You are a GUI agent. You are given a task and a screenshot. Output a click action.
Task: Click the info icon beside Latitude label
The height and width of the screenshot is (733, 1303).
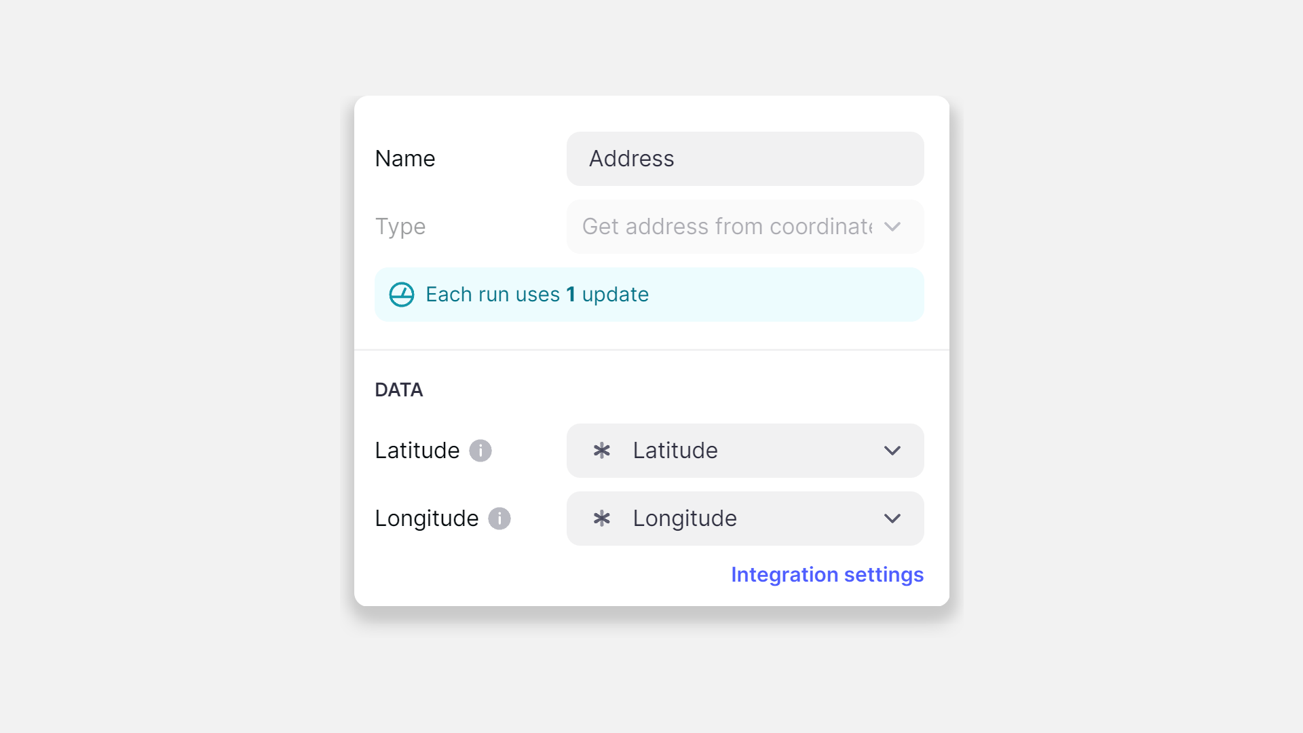[x=480, y=451]
